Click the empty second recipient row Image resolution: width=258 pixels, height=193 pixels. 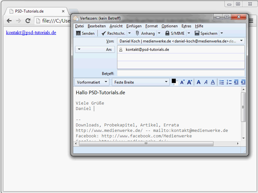[181, 57]
